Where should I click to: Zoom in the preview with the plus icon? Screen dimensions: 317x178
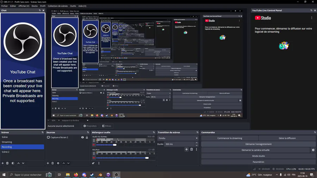click(59, 120)
